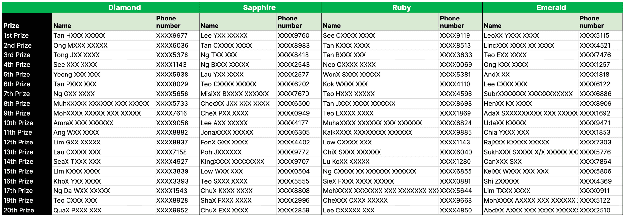This screenshot has height=218, width=626.
Task: Select the Emerald header cell
Action: [x=552, y=7]
